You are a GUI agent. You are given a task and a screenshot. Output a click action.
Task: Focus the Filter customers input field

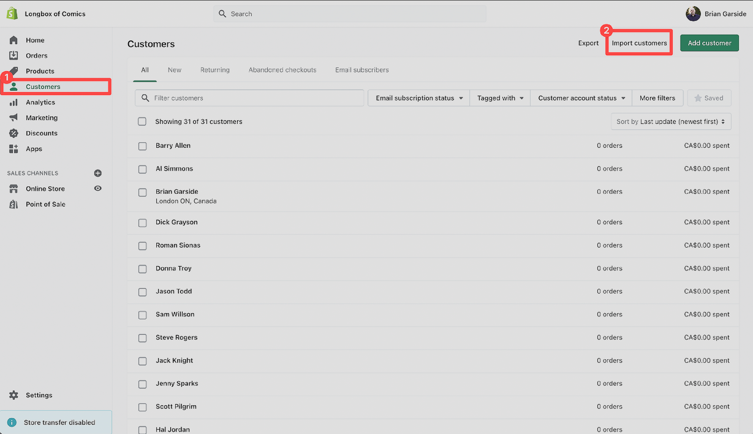point(249,98)
